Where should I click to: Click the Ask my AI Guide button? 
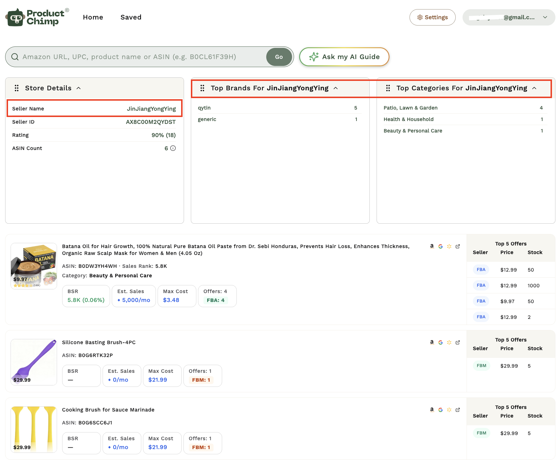click(x=344, y=57)
